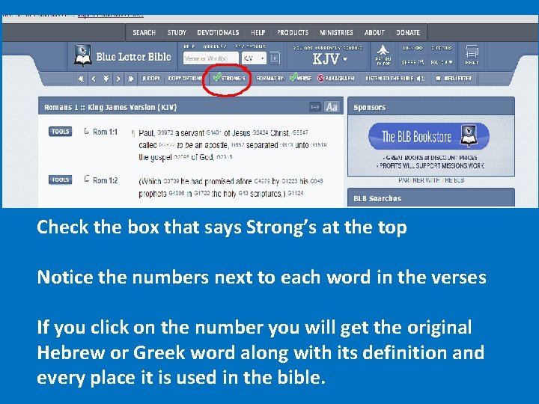Click the Blue Letter Bible logo icon

pyautogui.click(x=83, y=55)
